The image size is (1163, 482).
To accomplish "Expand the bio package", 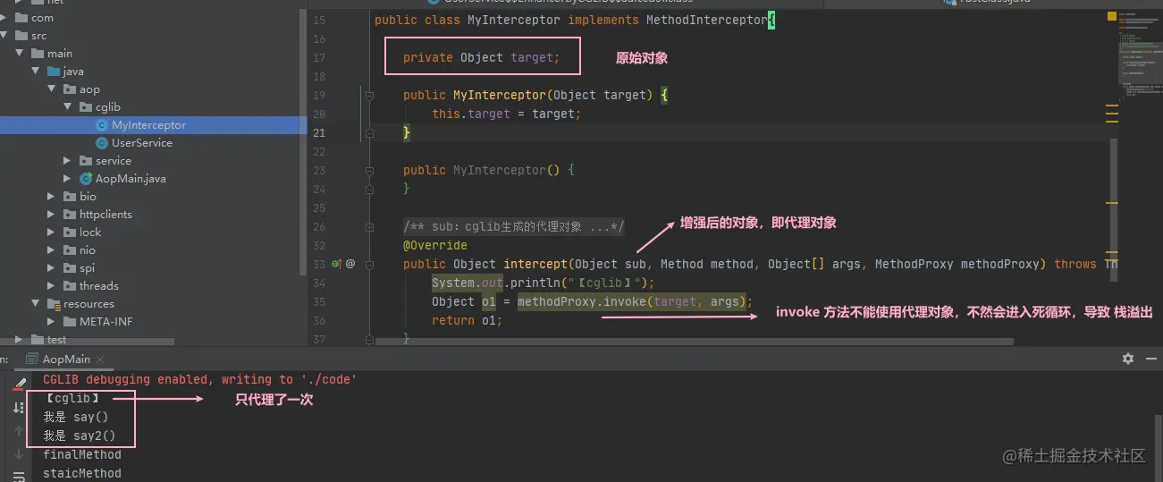I will (x=52, y=197).
